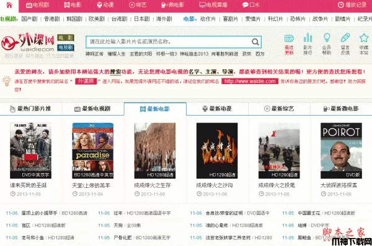
Task: Open title link 大侦探波洛探案
Action: pos(339,185)
